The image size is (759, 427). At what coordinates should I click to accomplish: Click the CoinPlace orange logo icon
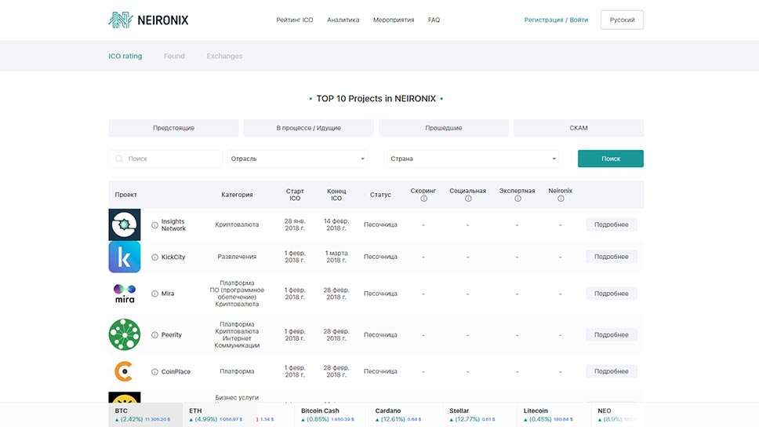[124, 371]
